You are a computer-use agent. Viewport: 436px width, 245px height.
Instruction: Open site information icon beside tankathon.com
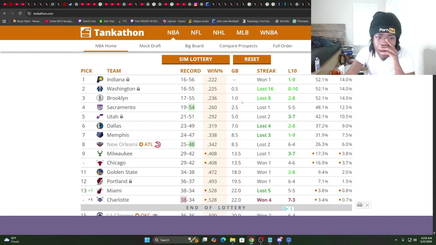[x=29, y=13]
